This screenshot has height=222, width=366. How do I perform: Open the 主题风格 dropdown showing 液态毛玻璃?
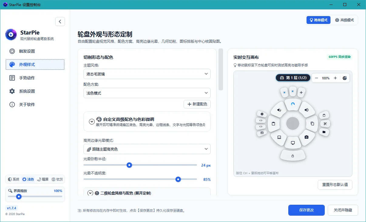coord(147,74)
